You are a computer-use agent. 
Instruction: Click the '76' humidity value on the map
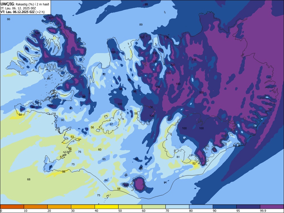coord(80,152)
